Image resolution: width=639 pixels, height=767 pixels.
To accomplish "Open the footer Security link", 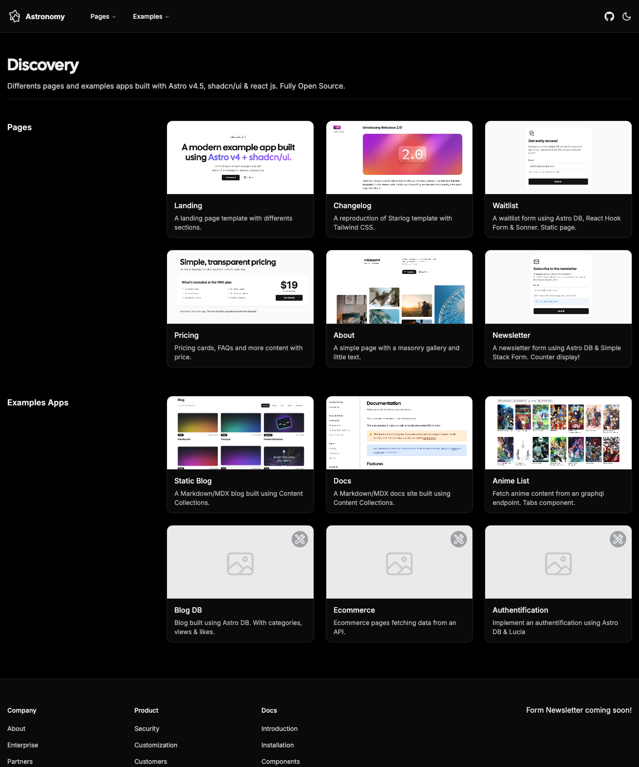I will point(147,729).
